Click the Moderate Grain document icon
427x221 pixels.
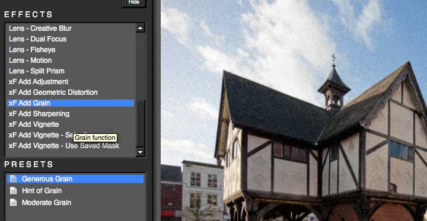click(x=13, y=203)
